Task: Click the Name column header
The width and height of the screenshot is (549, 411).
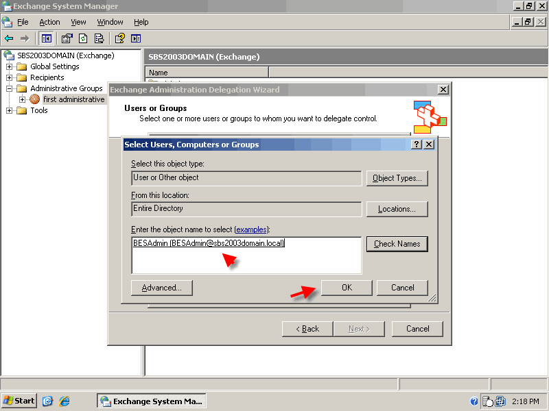Action: point(207,73)
